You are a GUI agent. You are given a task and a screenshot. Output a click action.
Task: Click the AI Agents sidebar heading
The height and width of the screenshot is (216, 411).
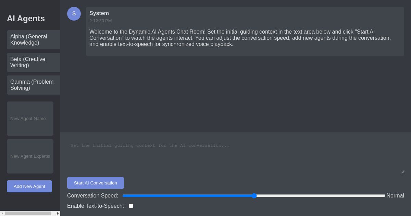(x=26, y=19)
